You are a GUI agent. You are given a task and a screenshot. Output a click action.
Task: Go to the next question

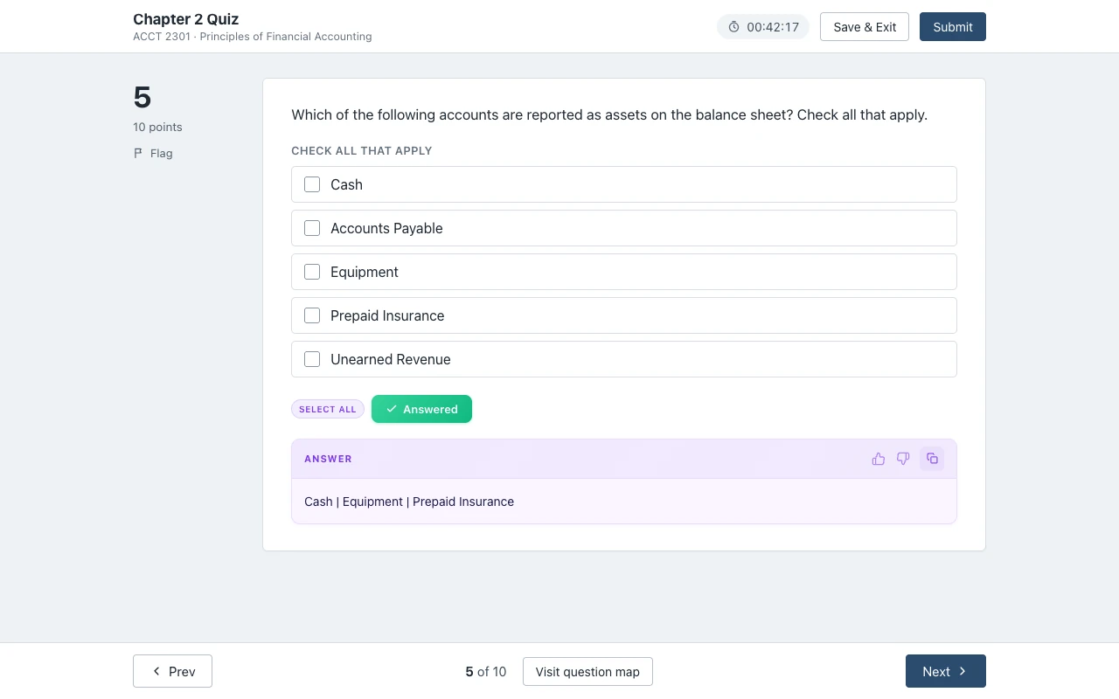coord(946,671)
